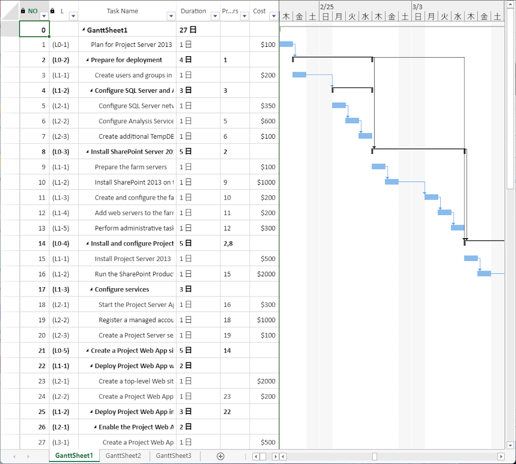Click the lock icon in L header

click(x=52, y=11)
